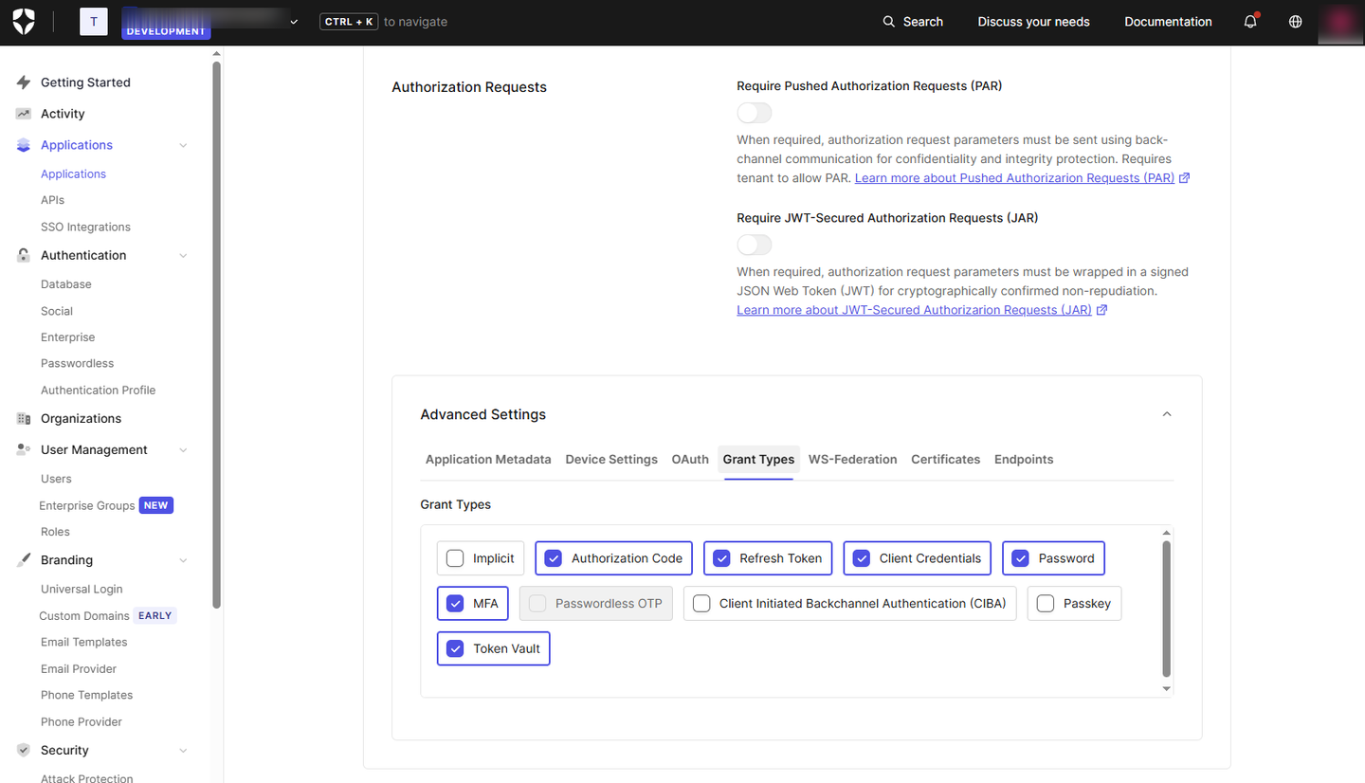Open SSO Integrations in the sidebar

[x=85, y=227]
